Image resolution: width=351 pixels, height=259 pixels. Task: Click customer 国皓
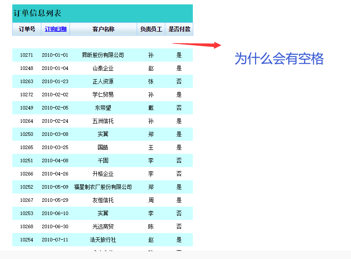tap(103, 147)
